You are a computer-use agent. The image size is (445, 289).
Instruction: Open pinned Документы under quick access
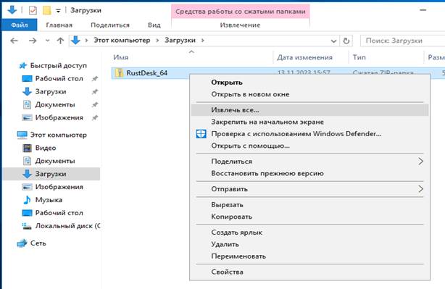pos(55,104)
